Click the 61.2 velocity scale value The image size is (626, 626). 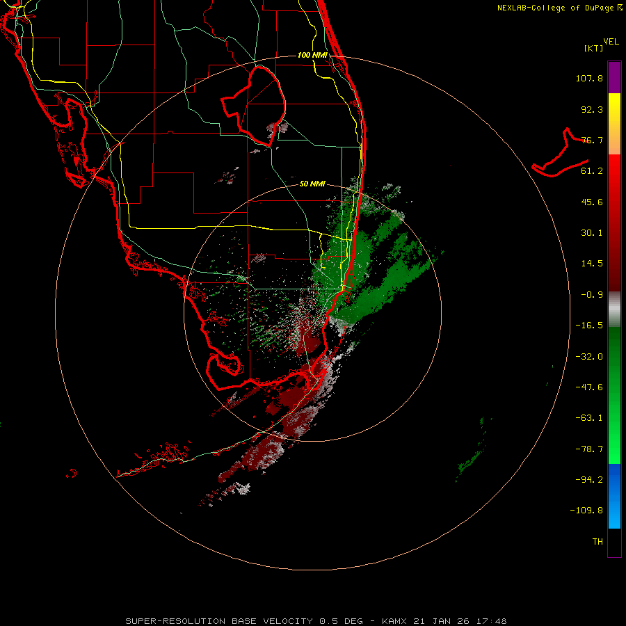[592, 171]
